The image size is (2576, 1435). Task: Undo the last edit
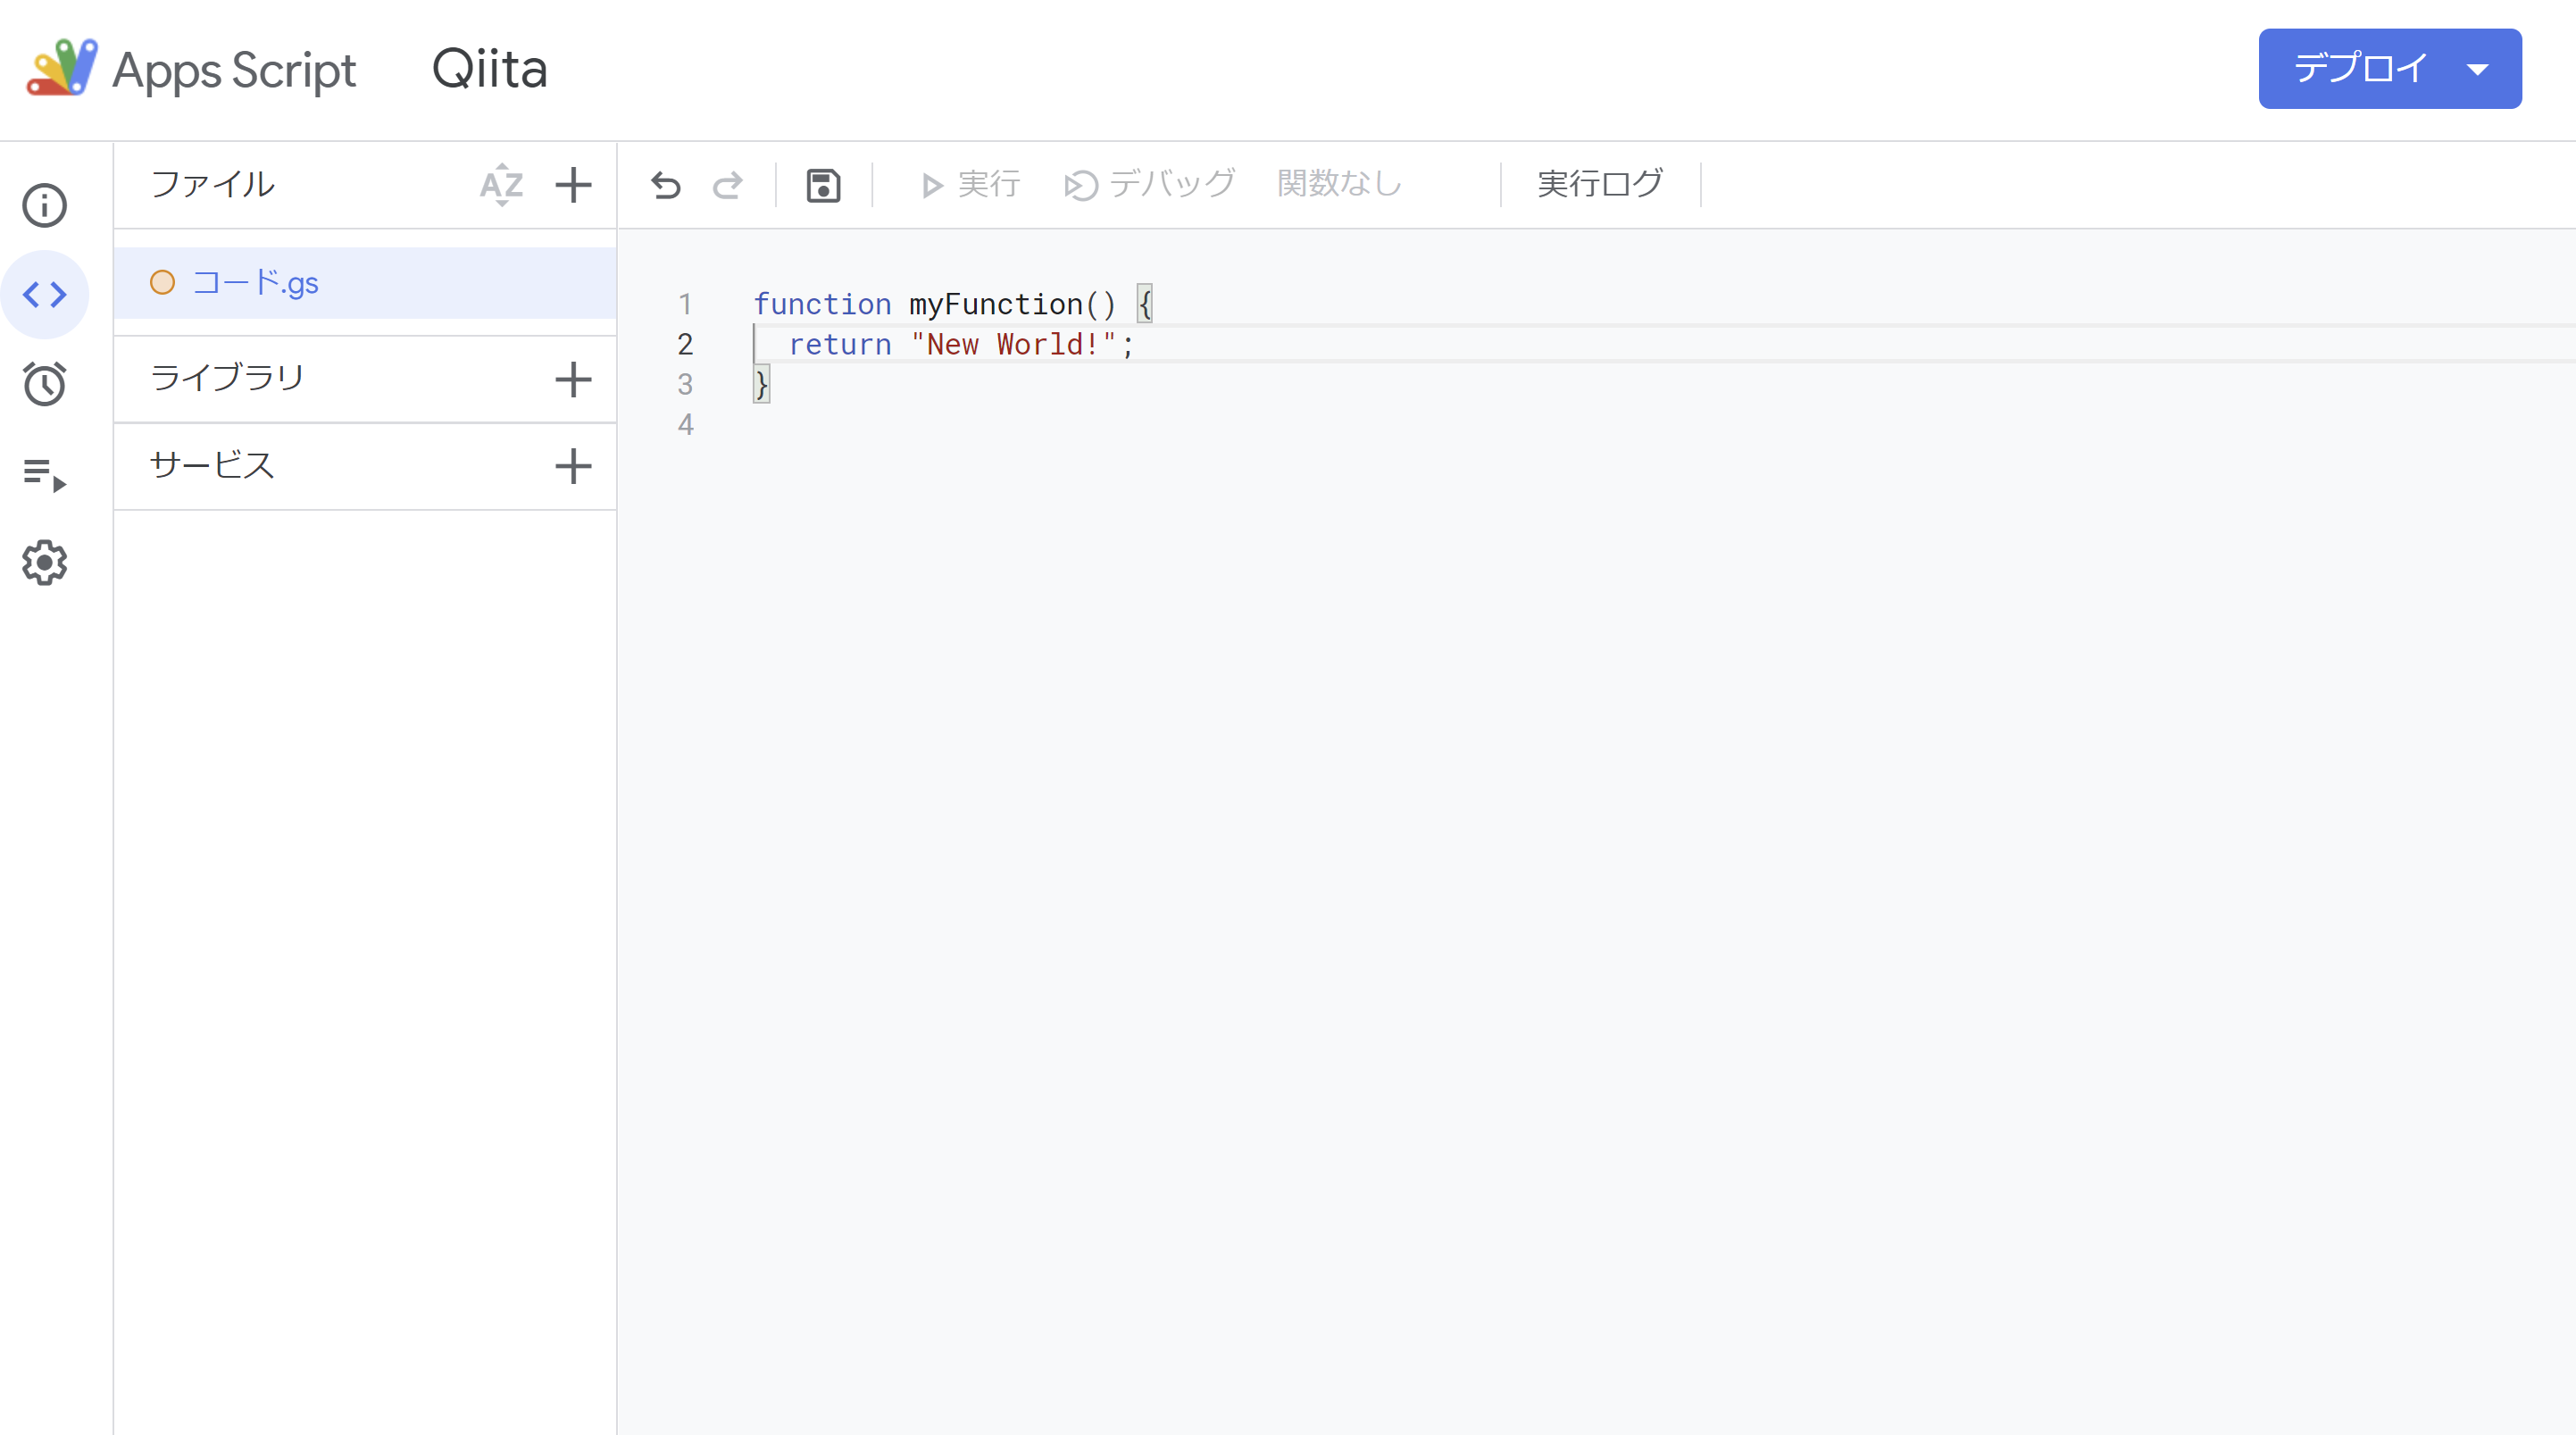pos(664,185)
